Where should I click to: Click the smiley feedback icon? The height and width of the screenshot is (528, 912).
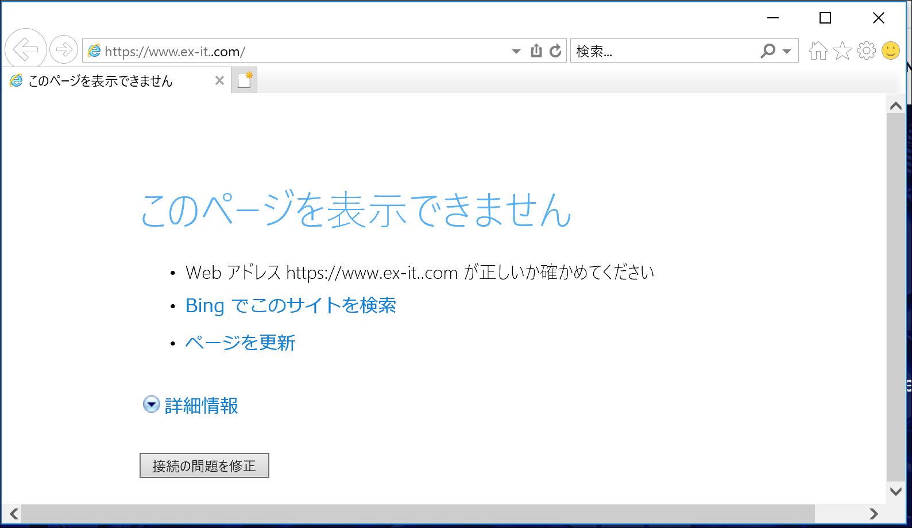tap(891, 51)
